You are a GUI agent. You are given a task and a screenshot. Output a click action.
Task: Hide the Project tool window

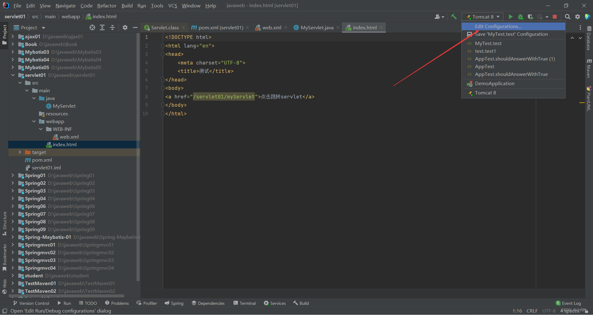pos(135,27)
